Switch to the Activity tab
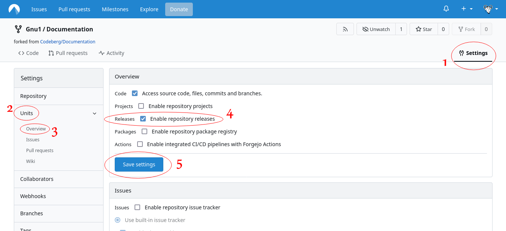Image resolution: width=506 pixels, height=231 pixels. coord(111,53)
